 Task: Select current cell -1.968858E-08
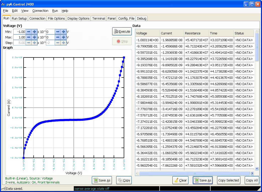tap(172, 40)
